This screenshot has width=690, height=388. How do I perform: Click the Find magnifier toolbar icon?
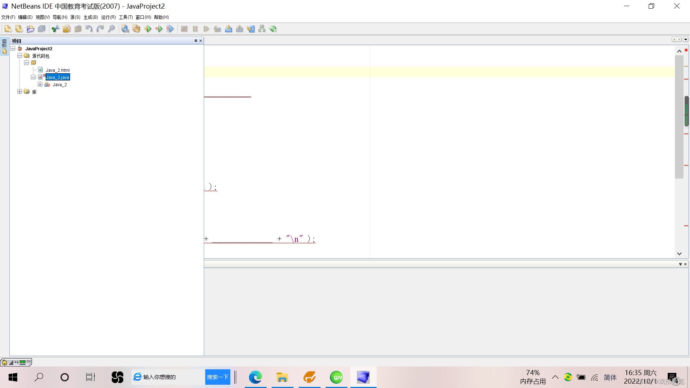(111, 29)
